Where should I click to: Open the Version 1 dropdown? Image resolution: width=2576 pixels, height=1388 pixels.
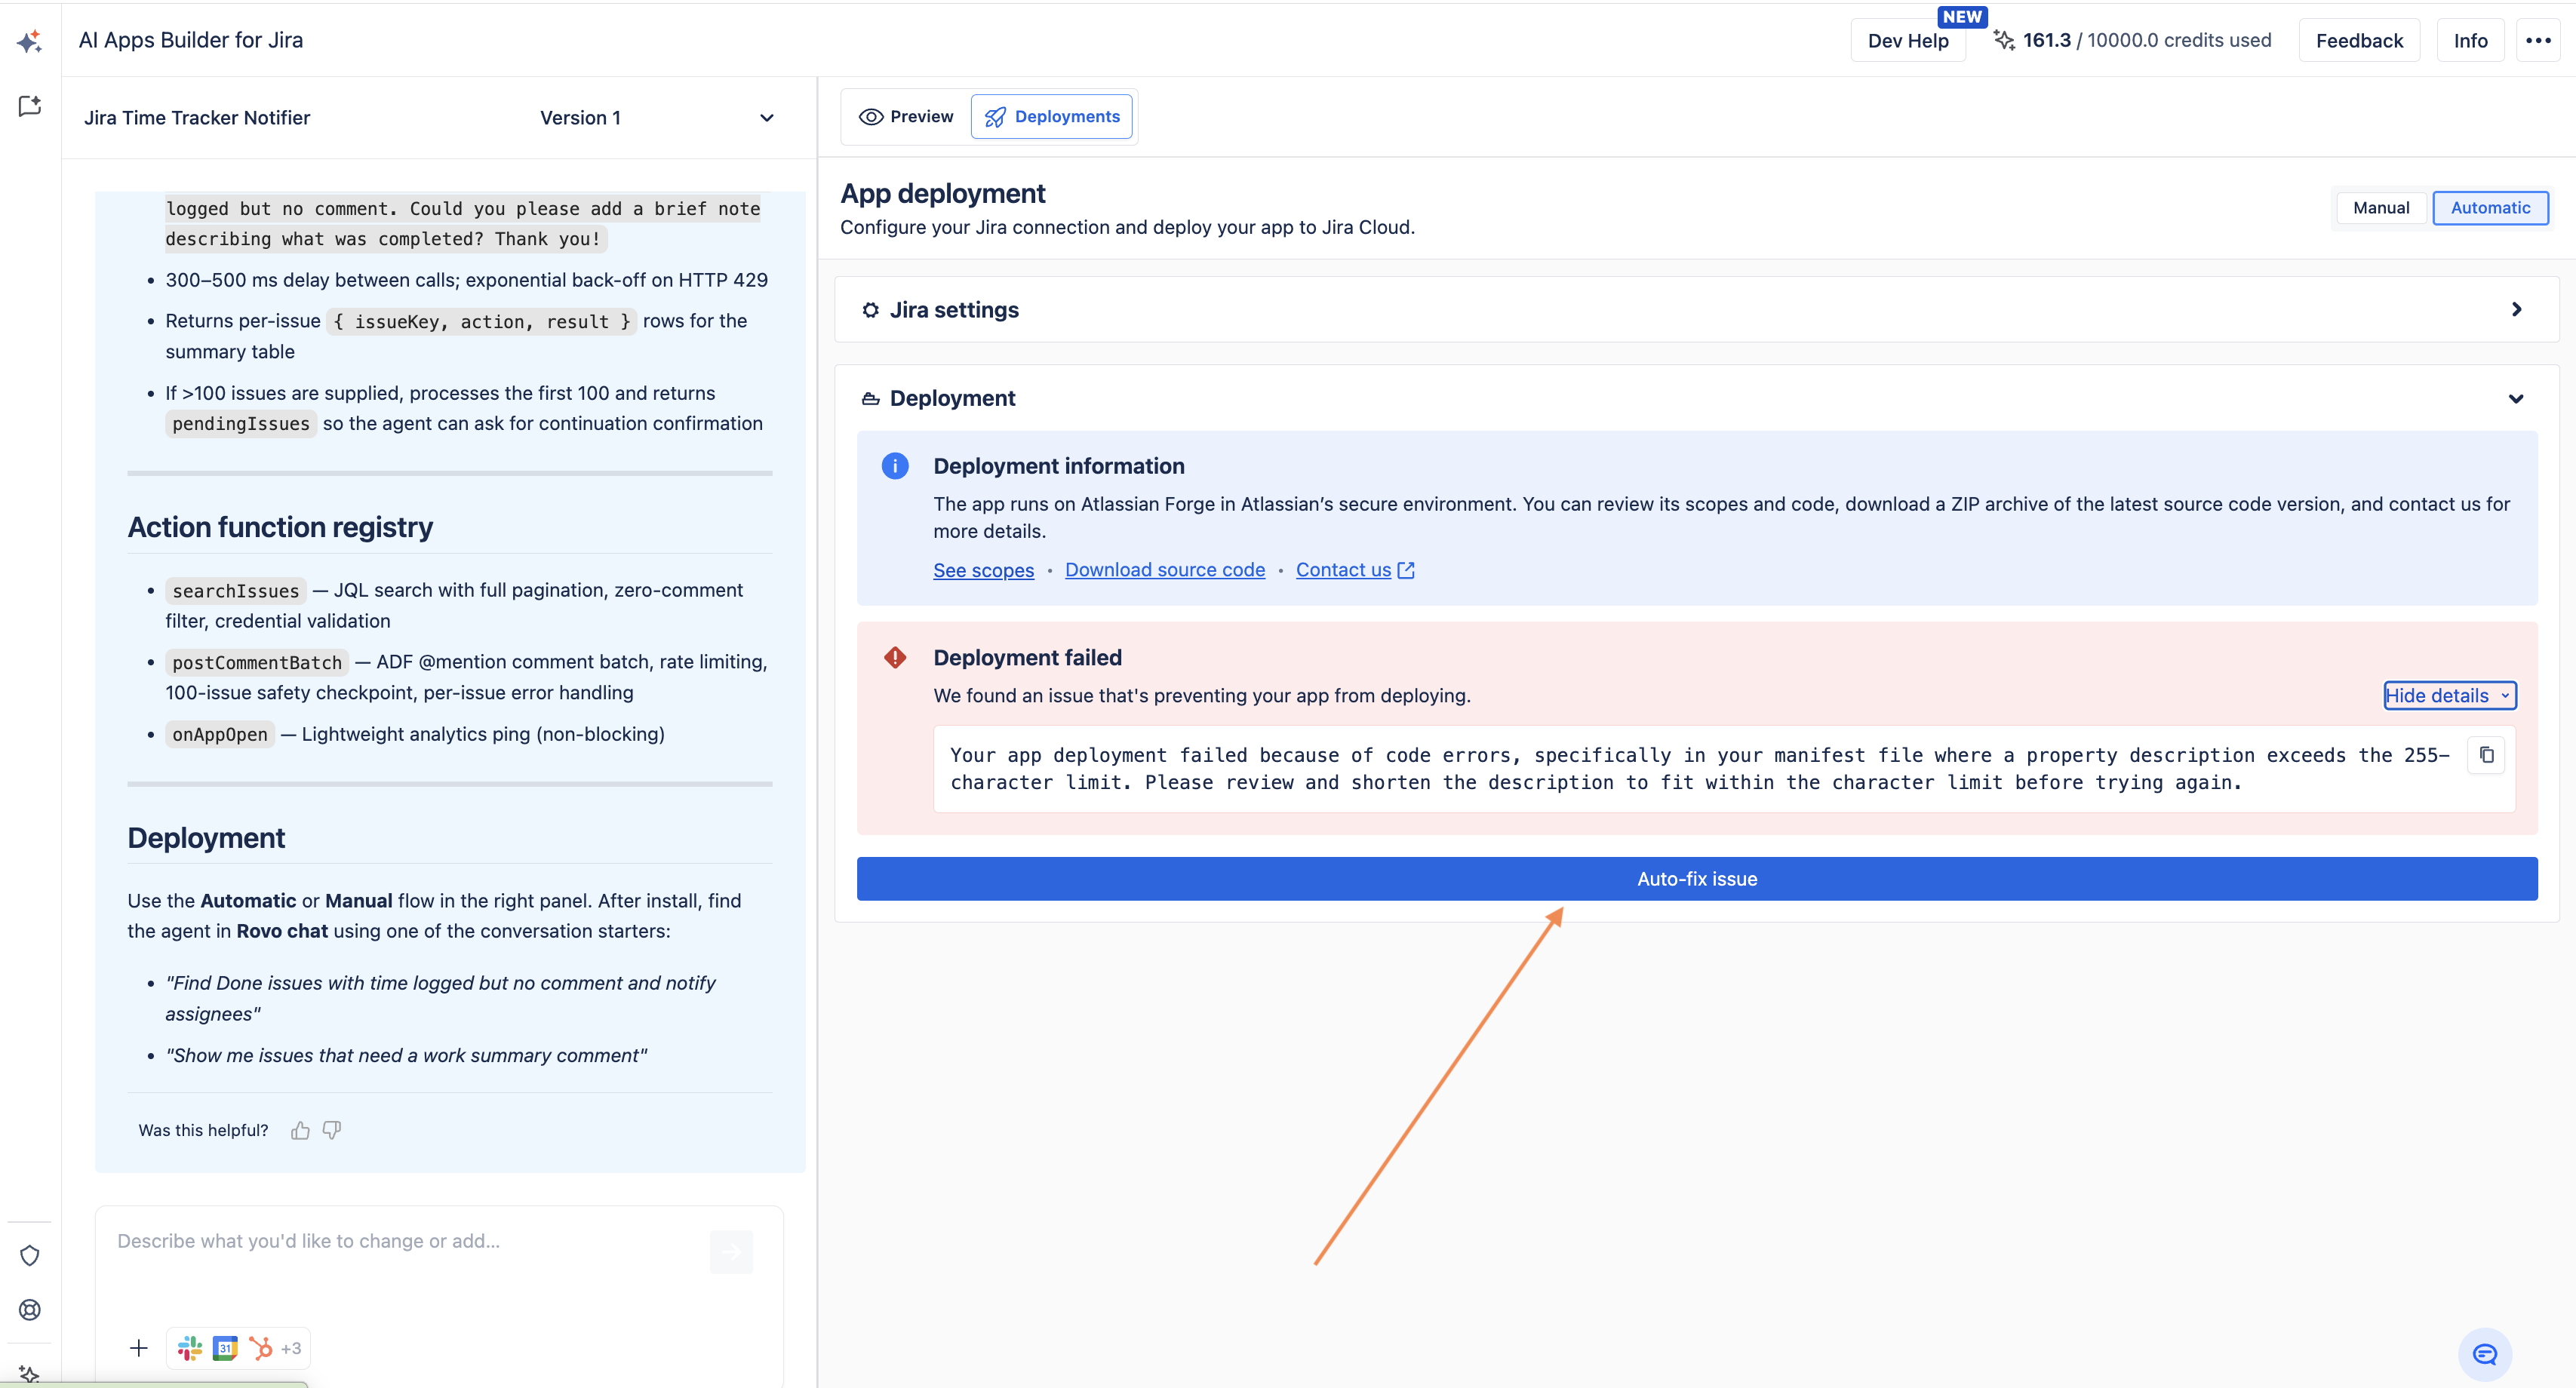pyautogui.click(x=657, y=118)
